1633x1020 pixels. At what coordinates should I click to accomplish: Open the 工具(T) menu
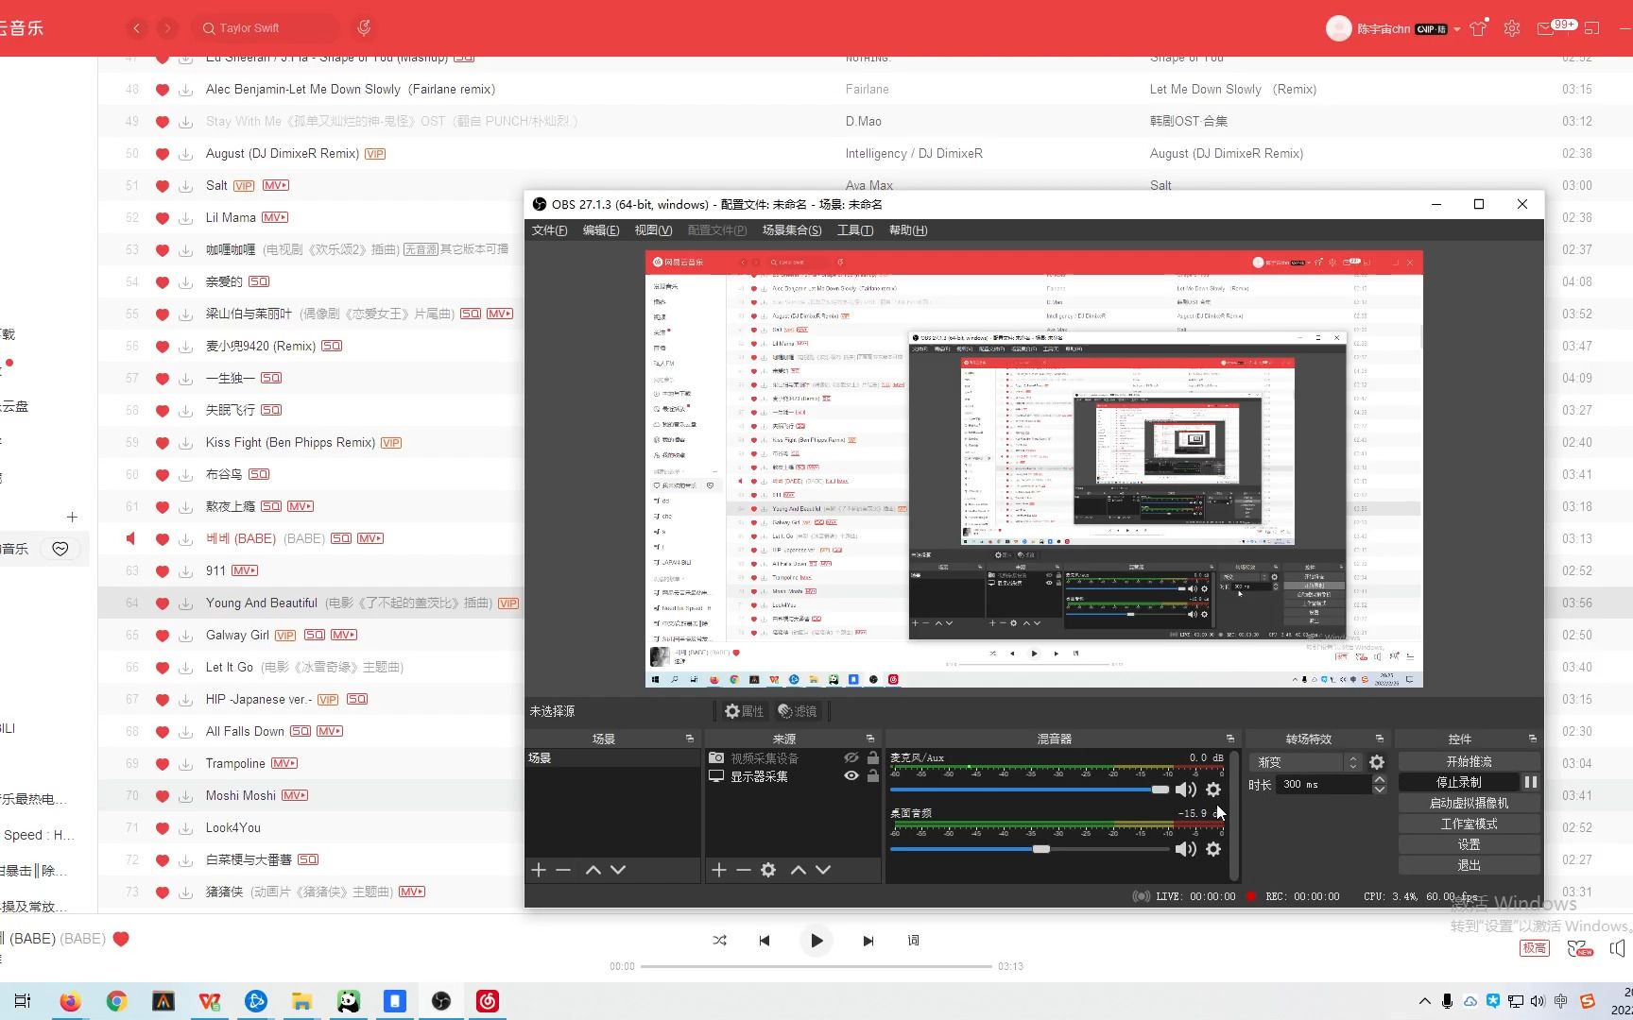855,230
